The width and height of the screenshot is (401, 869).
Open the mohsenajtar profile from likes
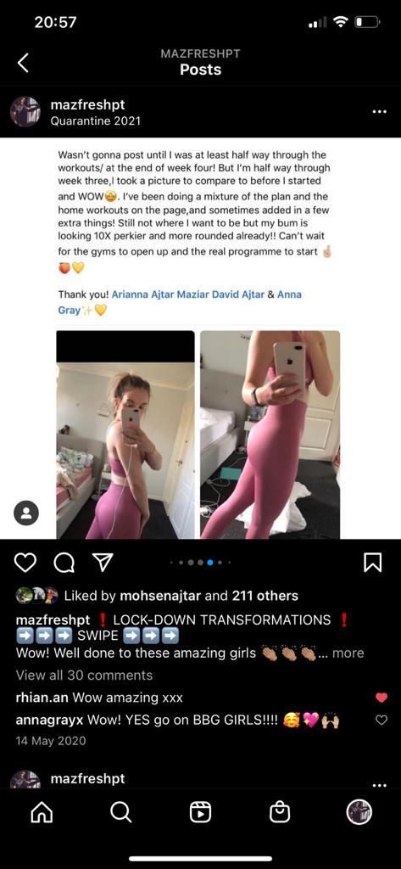pos(160,596)
